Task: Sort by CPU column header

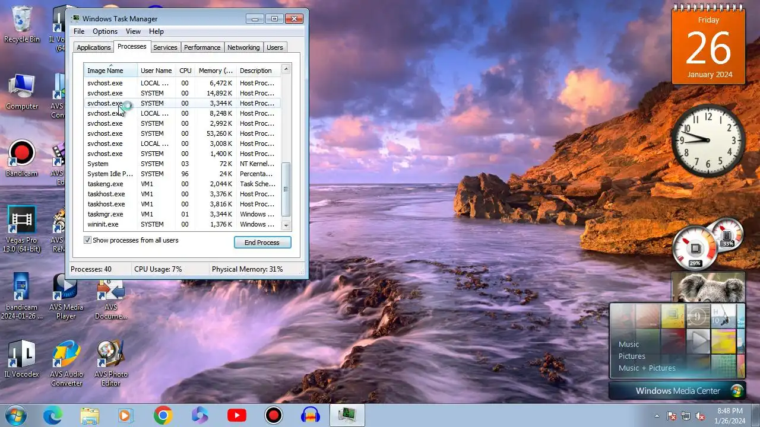Action: (x=186, y=71)
